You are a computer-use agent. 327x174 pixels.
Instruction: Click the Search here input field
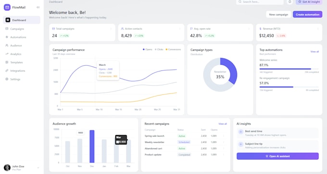pyautogui.click(x=260, y=2)
